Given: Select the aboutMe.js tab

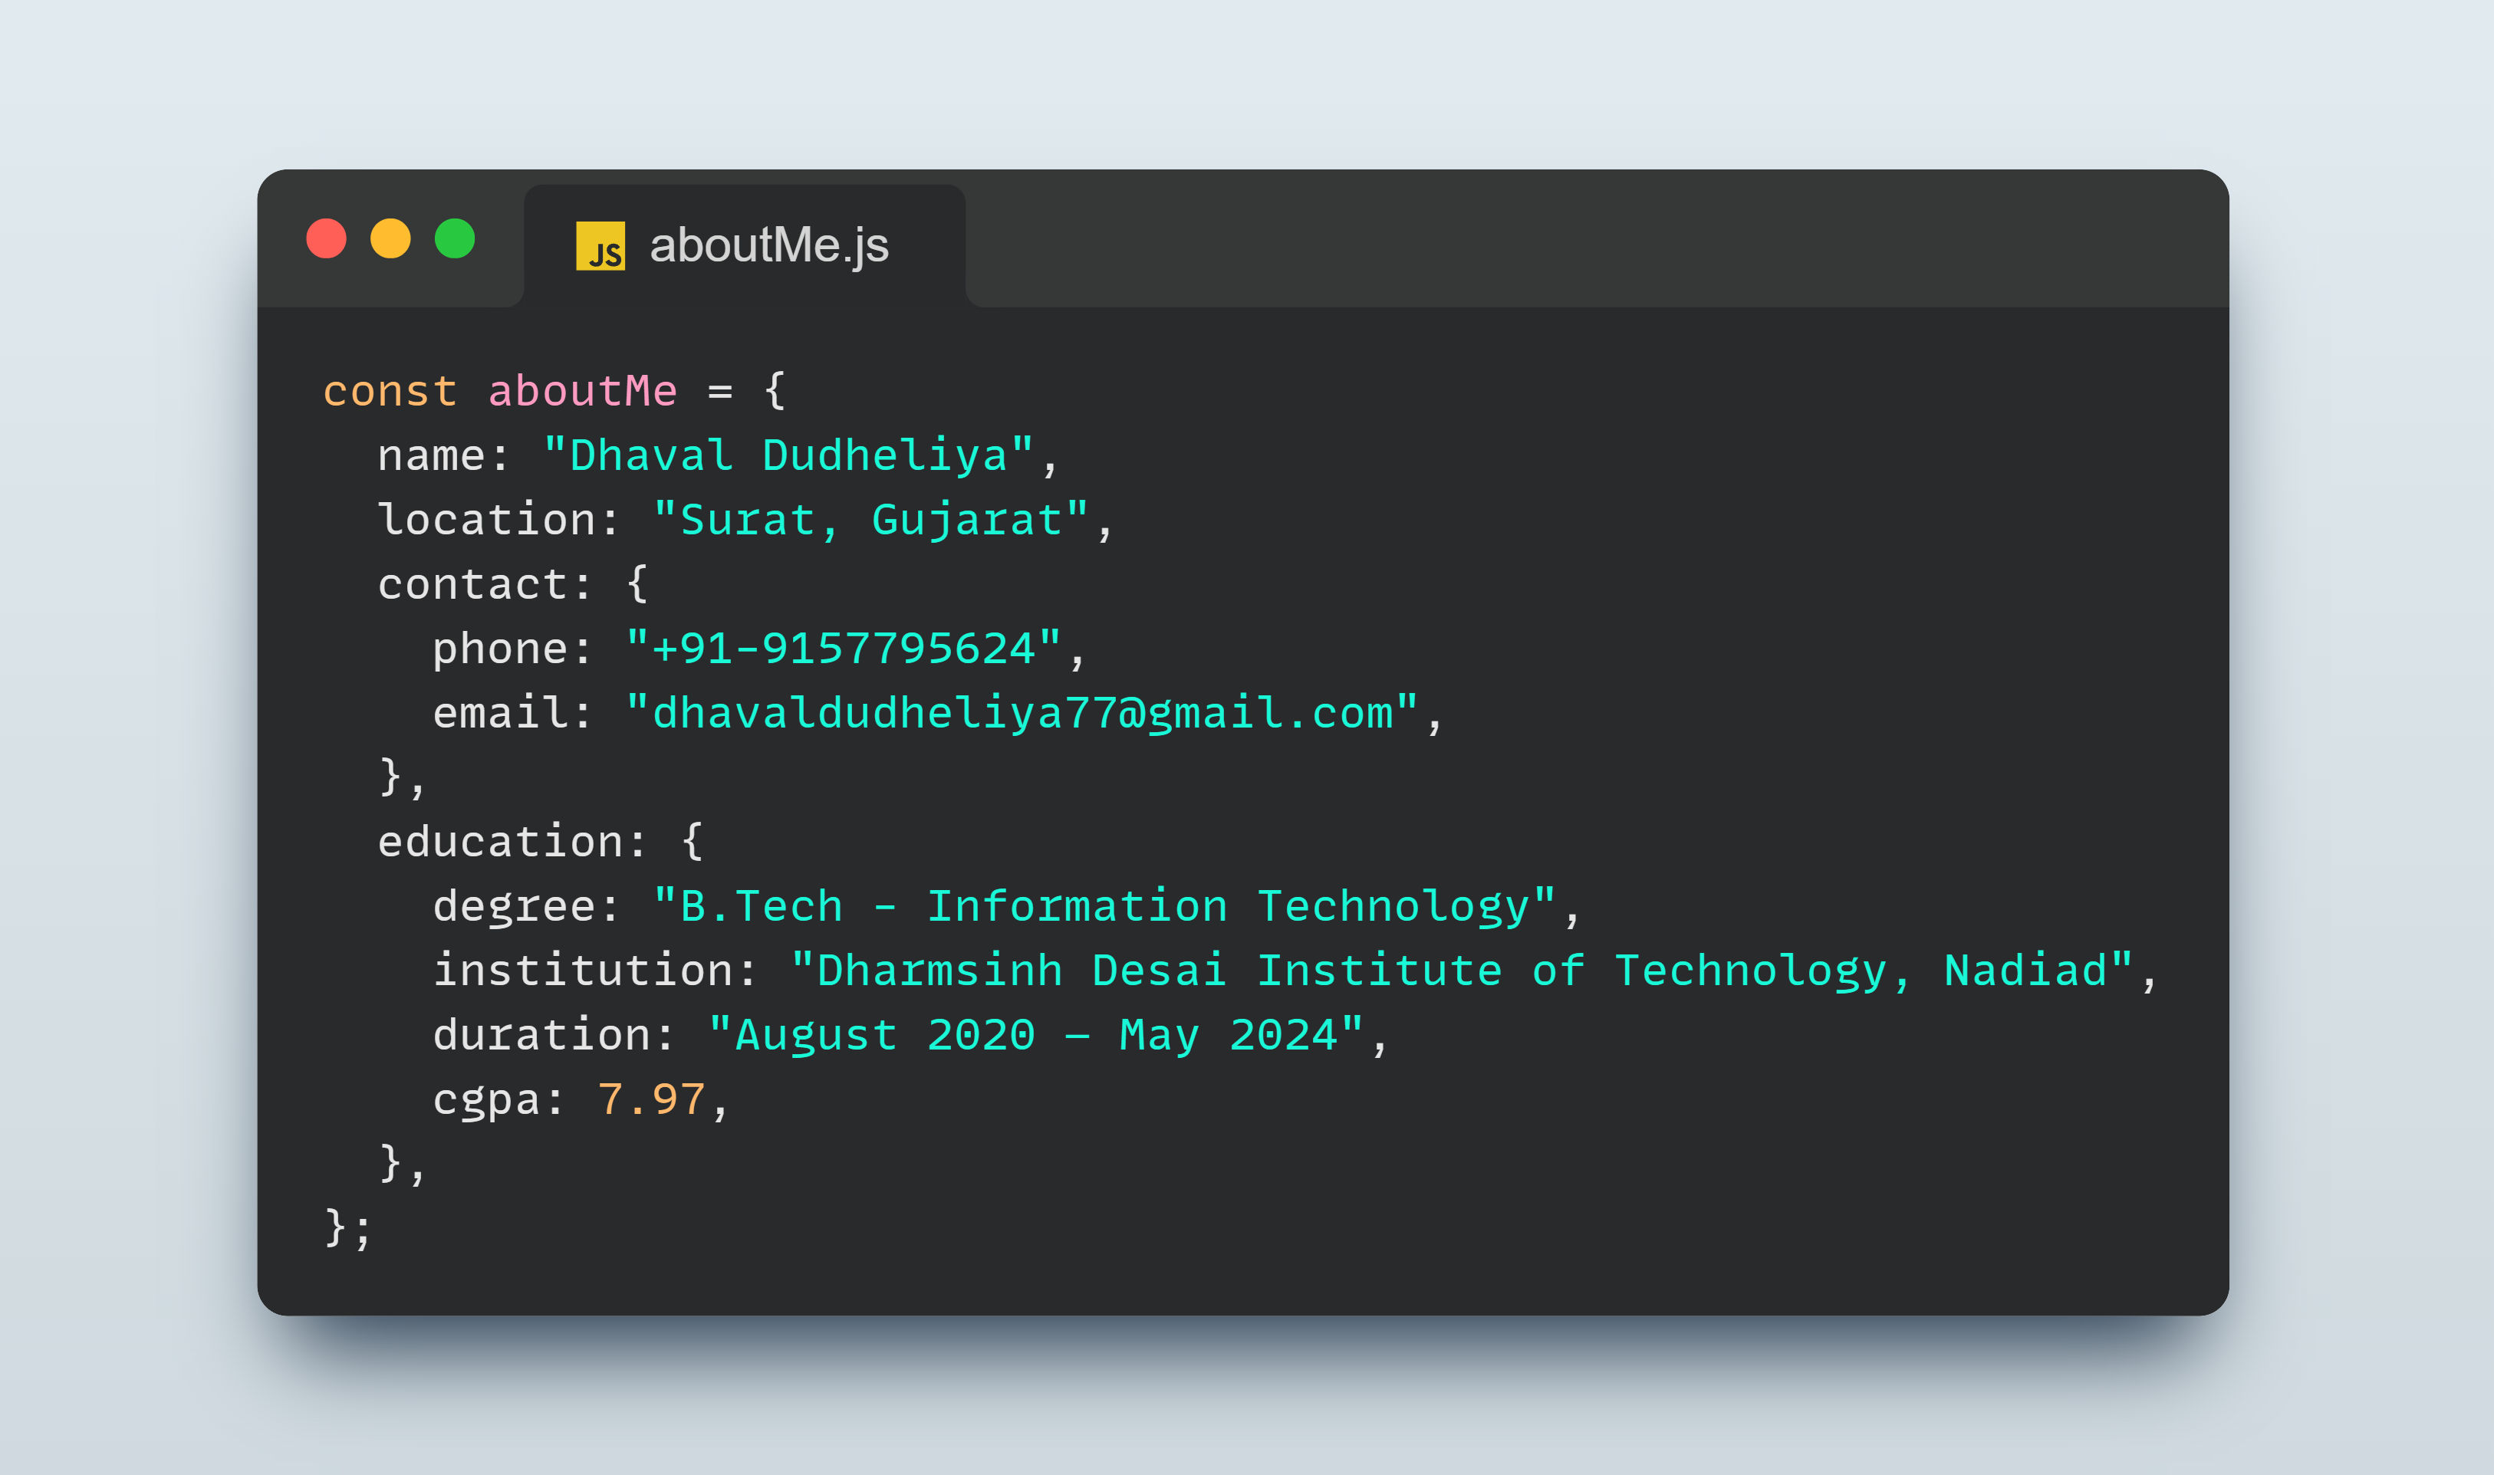Looking at the screenshot, I should pyautogui.click(x=745, y=245).
